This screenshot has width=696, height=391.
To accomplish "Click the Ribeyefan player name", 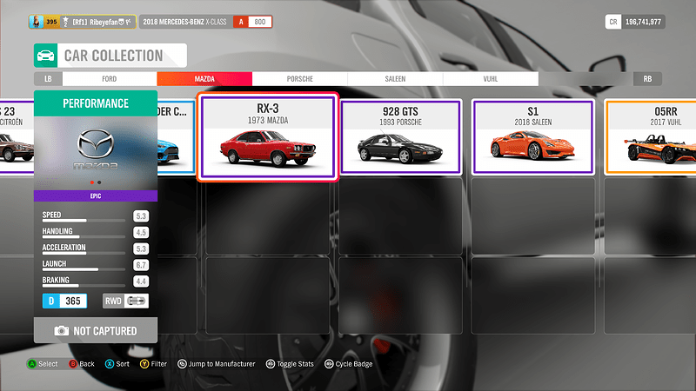I will pyautogui.click(x=104, y=22).
